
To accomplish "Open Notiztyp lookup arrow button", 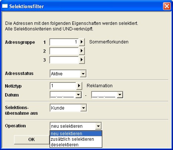I will pyautogui.click(x=79, y=86).
